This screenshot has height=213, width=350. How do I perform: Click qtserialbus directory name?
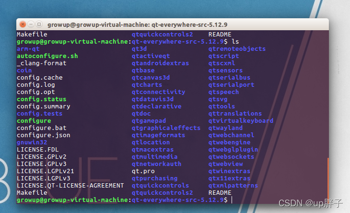click(229, 77)
